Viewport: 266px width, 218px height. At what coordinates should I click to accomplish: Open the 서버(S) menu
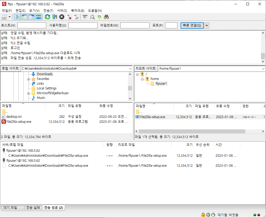point(62,11)
